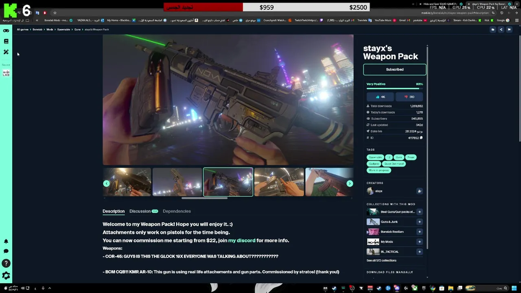
Task: Open YouTube Music bookmark
Action: (385, 20)
